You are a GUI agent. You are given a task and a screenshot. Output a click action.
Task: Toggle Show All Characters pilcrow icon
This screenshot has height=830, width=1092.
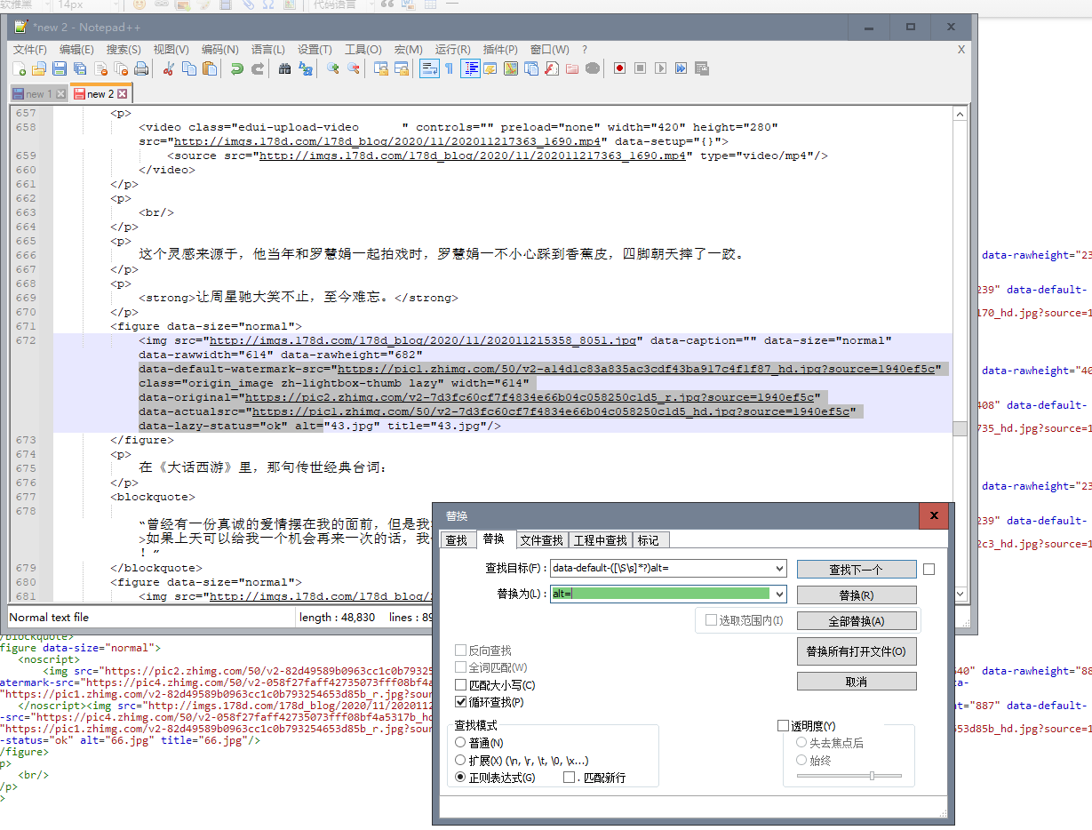449,68
